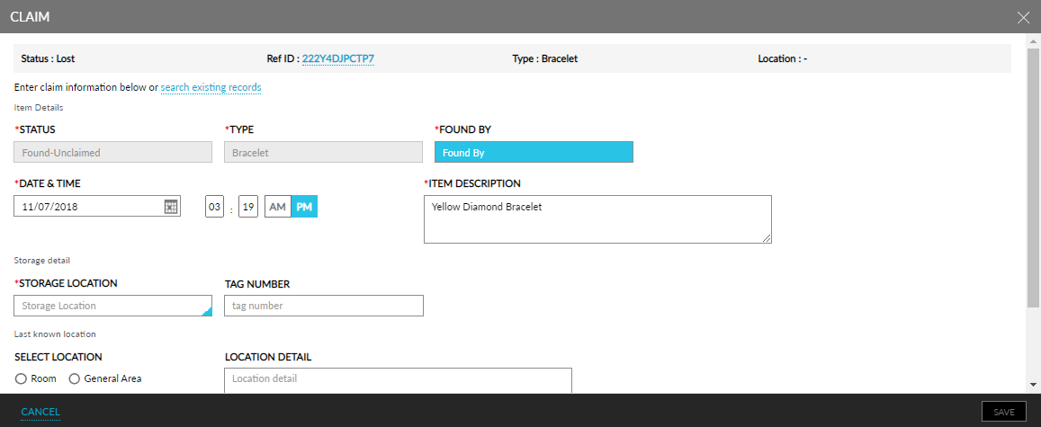Click the Status : Lost header text

pos(48,58)
